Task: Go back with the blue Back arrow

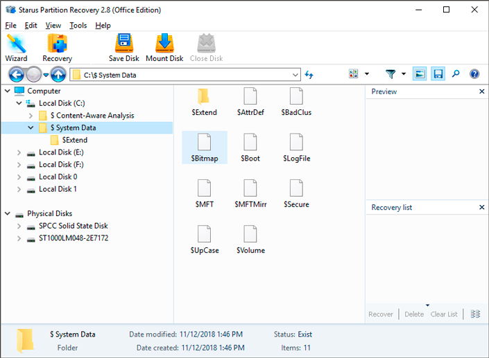Action: pyautogui.click(x=16, y=75)
